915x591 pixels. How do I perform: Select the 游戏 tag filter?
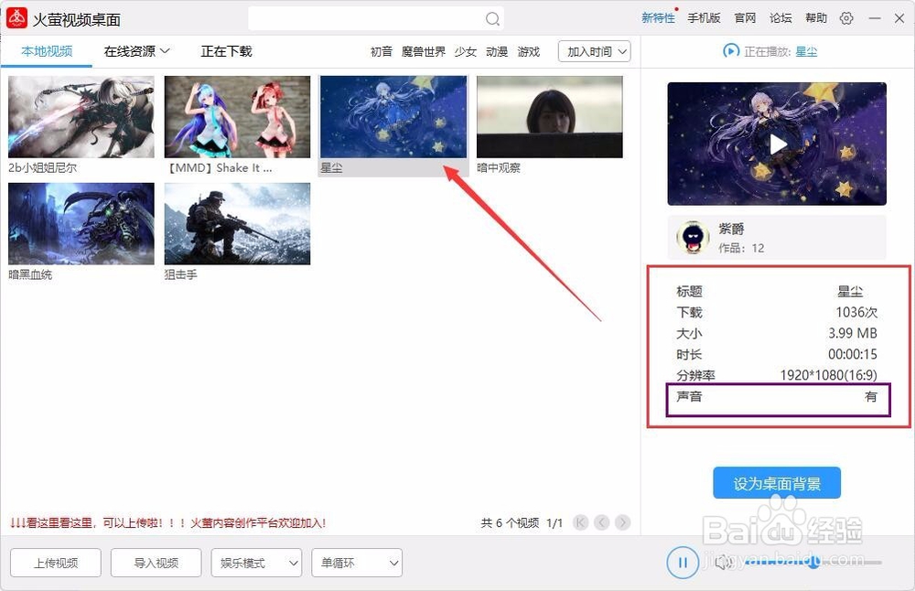pyautogui.click(x=528, y=52)
